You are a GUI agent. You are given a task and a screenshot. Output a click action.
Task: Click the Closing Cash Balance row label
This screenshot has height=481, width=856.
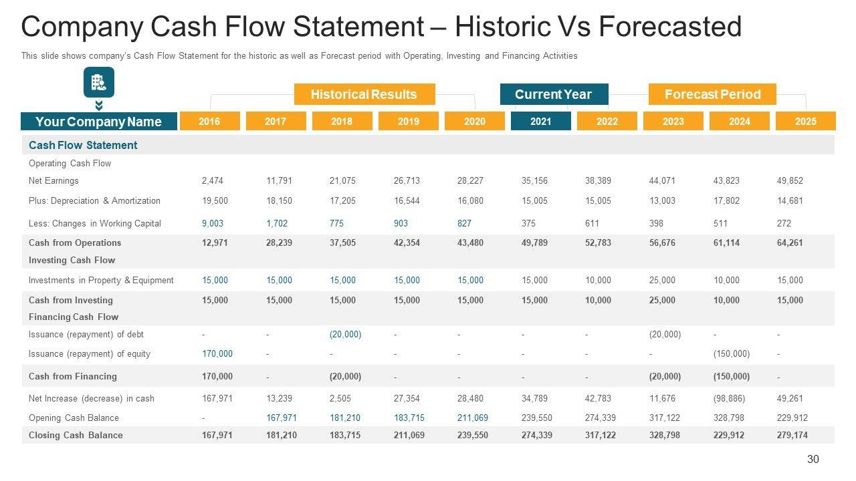click(76, 435)
